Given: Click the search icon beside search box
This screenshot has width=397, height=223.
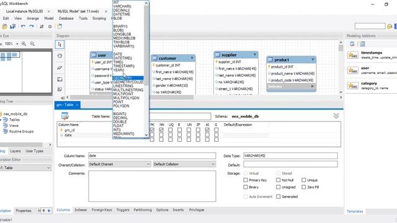Looking at the screenshot, I should point(390,26).
